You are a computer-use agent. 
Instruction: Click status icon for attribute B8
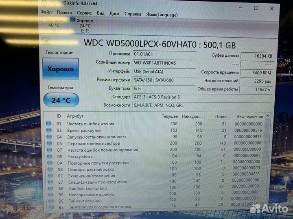pyautogui.click(x=50, y=188)
